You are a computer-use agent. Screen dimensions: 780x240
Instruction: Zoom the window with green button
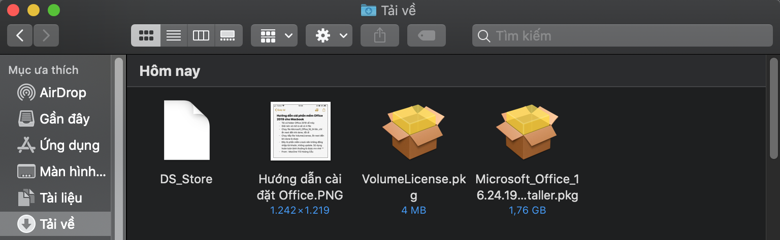pos(53,10)
